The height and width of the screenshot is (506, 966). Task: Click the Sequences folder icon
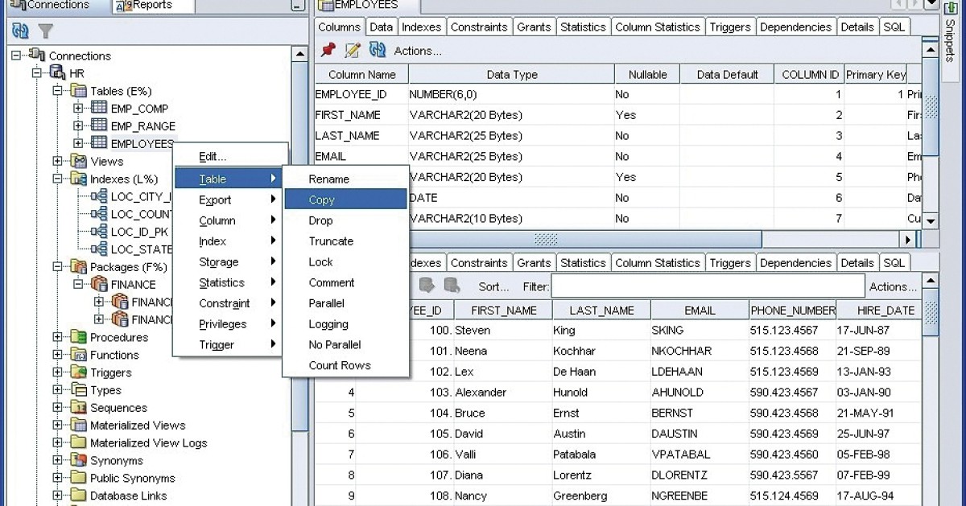[x=79, y=408]
